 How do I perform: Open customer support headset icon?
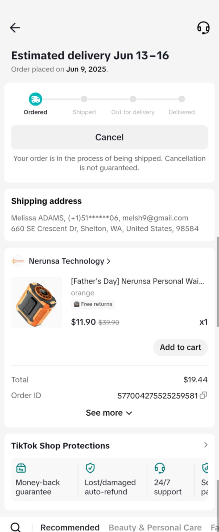203,28
